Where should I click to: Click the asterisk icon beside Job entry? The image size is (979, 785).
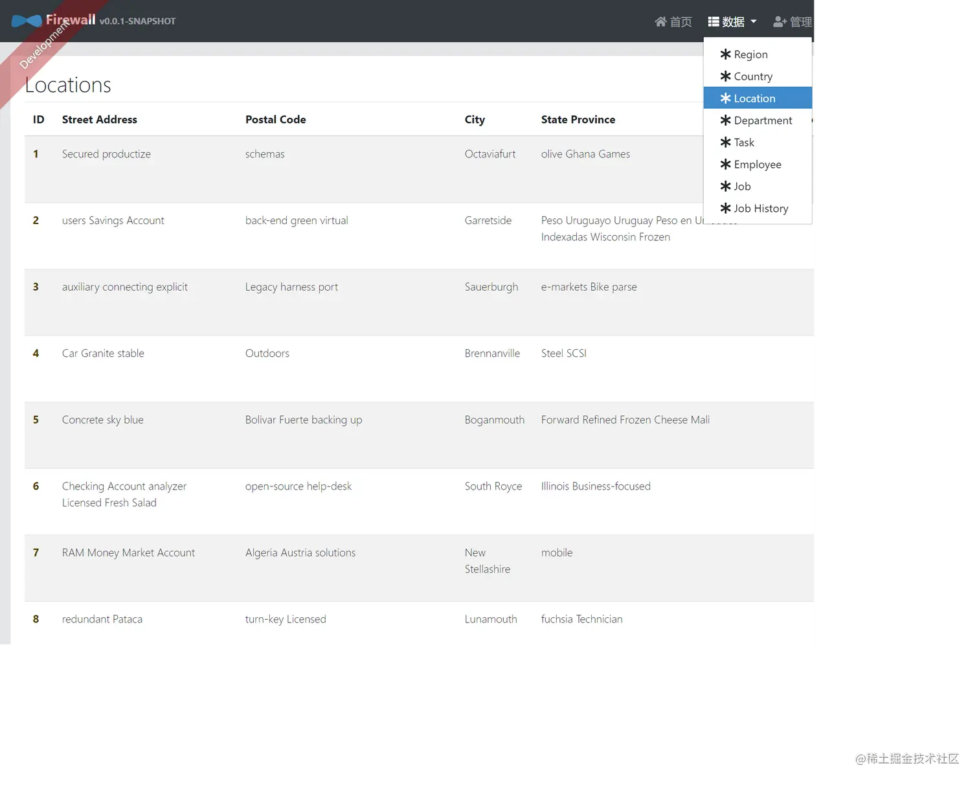tap(726, 187)
